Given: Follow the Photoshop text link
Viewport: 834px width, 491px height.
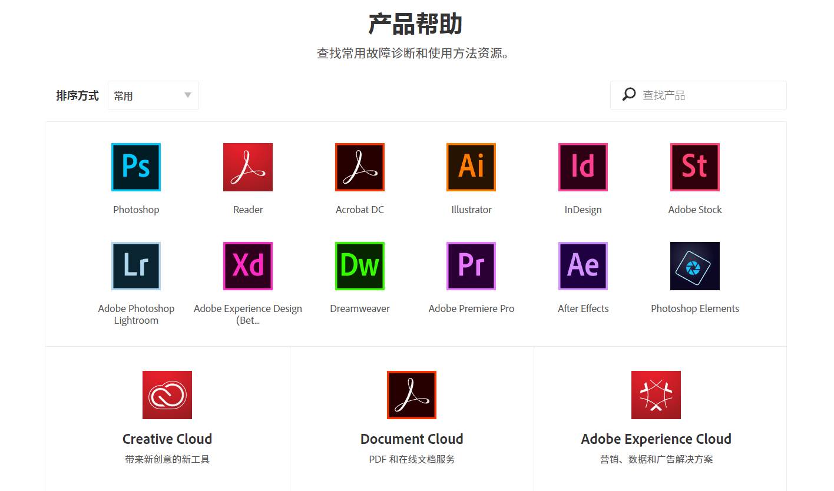Looking at the screenshot, I should [x=136, y=210].
